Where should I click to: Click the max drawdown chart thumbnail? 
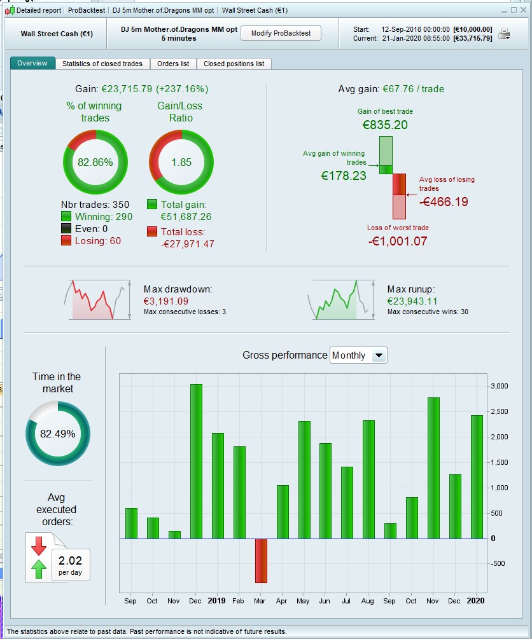point(98,299)
